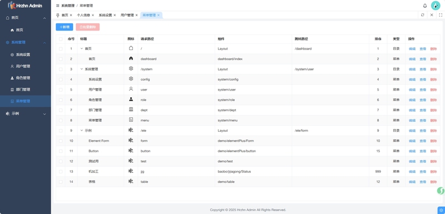Check the checkbox for config row
The width and height of the screenshot is (445, 214).
(x=61, y=79)
